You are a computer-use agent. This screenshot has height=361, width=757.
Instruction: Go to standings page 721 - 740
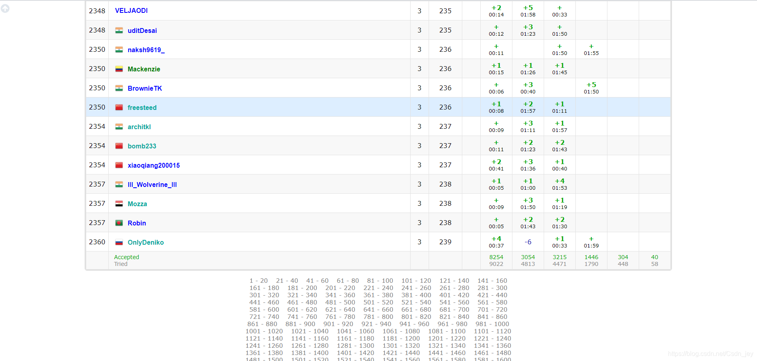click(264, 317)
